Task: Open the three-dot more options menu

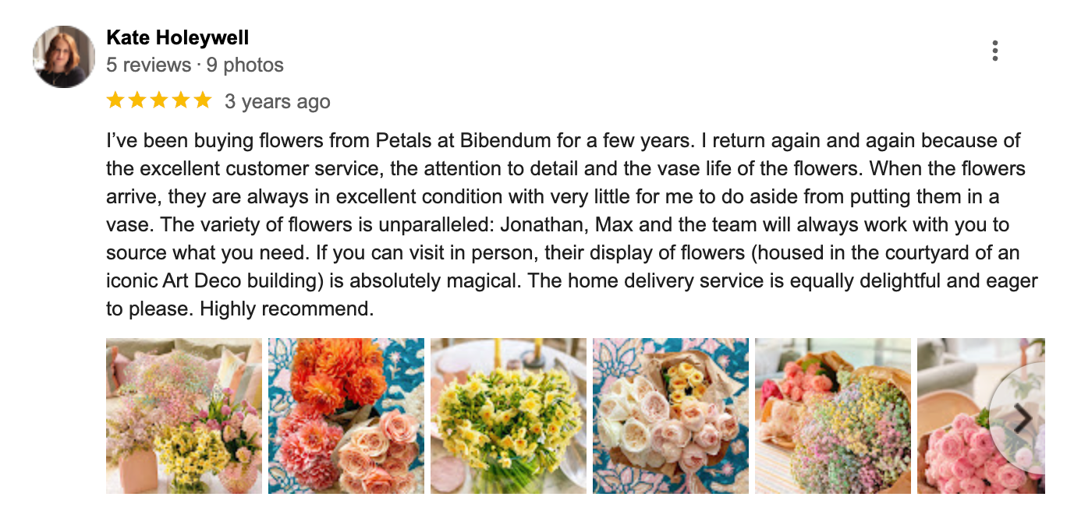Action: [x=994, y=51]
